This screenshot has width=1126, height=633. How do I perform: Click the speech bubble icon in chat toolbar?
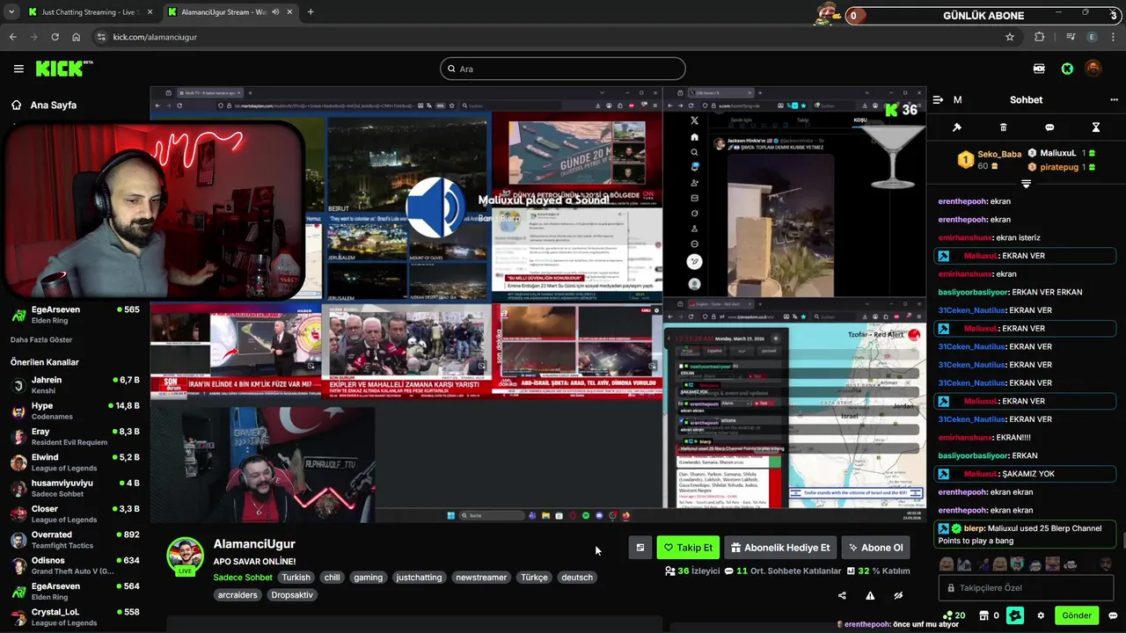[x=1049, y=127]
